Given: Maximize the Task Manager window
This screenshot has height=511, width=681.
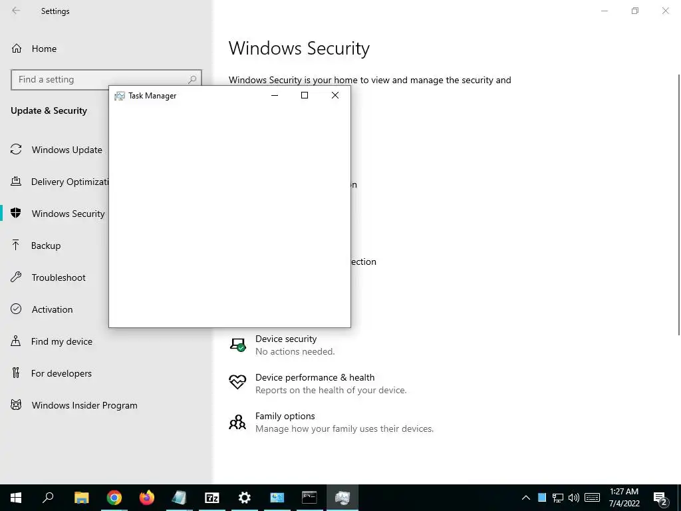Looking at the screenshot, I should click(x=305, y=95).
